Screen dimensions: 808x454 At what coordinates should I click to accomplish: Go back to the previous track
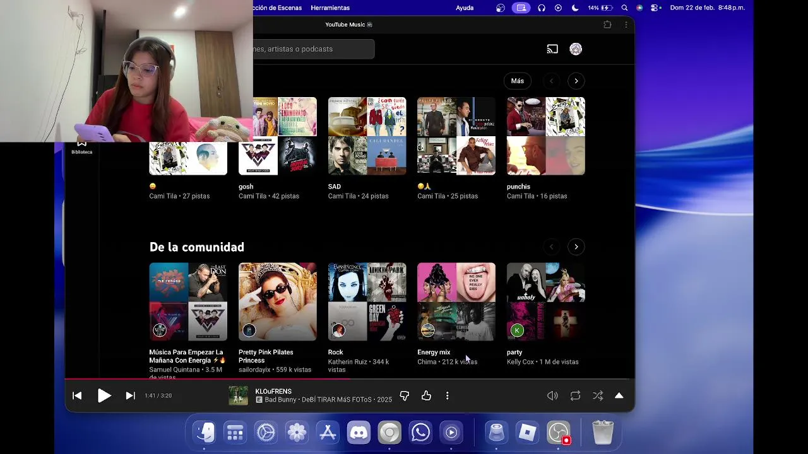(x=77, y=395)
